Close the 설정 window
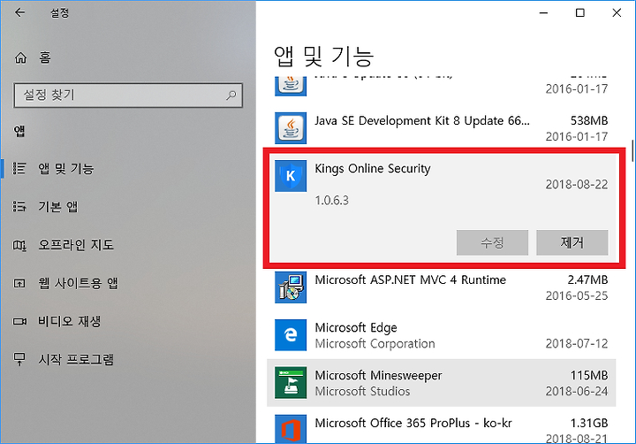The height and width of the screenshot is (444, 636). click(617, 13)
